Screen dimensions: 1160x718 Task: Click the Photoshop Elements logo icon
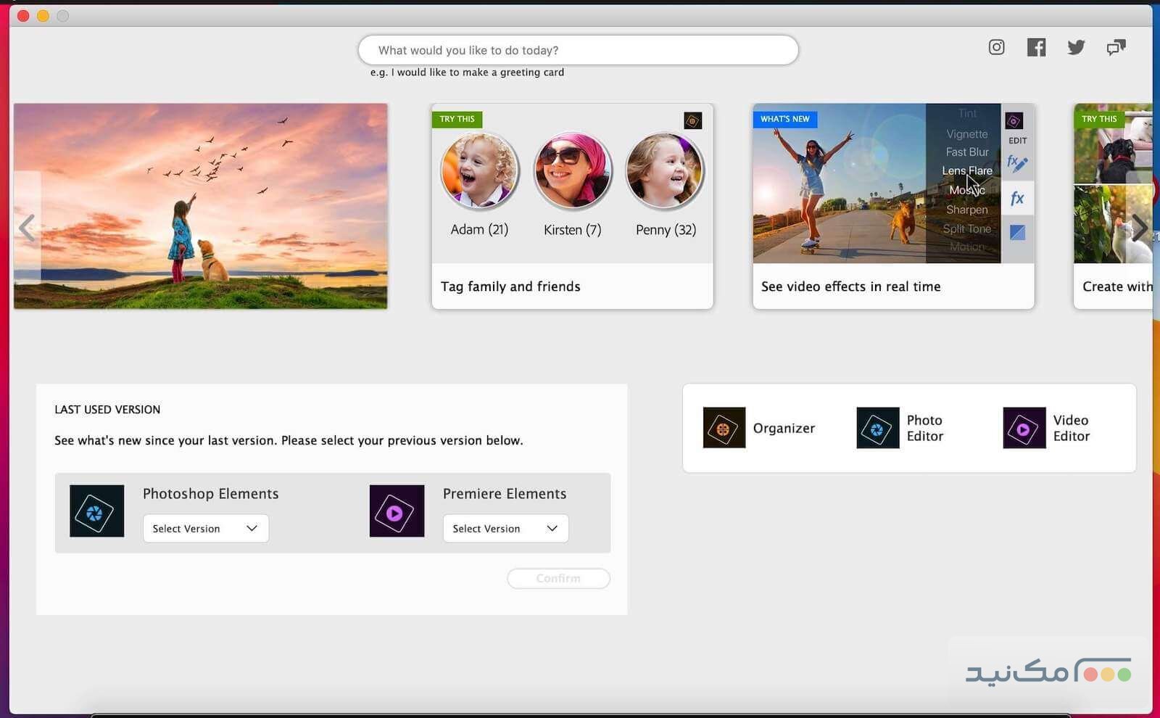97,511
